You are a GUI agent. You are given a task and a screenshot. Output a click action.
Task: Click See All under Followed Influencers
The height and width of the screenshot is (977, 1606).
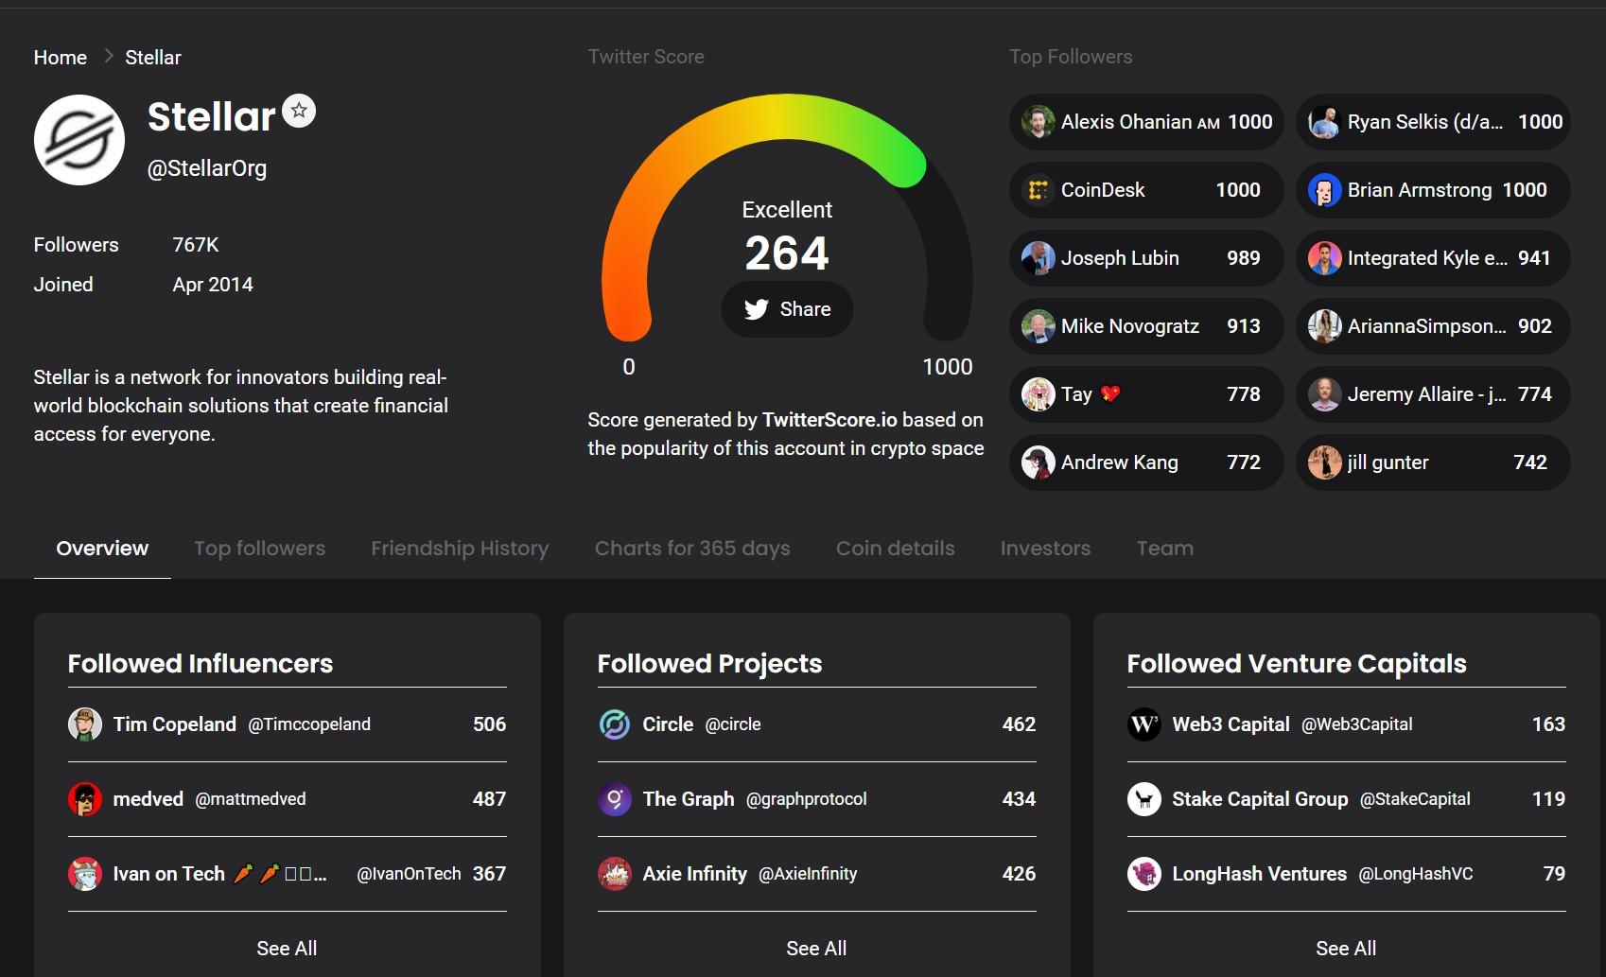(287, 949)
